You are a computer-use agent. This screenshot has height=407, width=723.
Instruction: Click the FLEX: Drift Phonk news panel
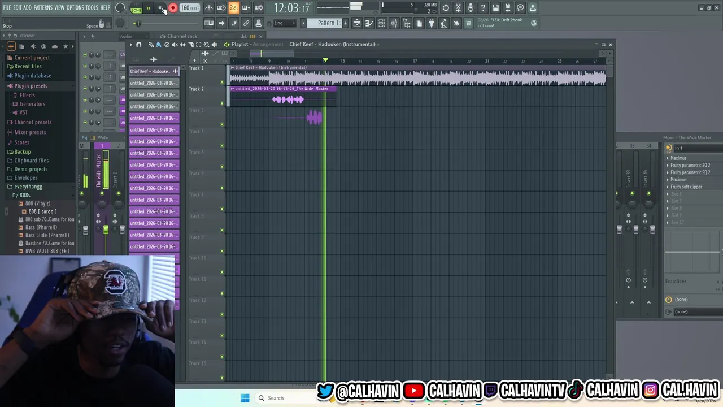pos(507,23)
